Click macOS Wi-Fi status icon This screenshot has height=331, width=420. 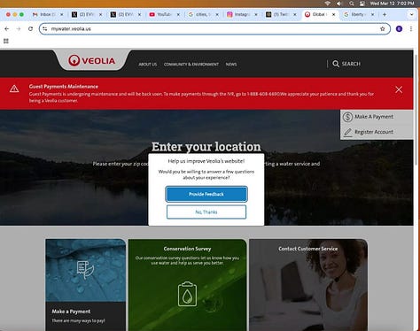[327, 4]
